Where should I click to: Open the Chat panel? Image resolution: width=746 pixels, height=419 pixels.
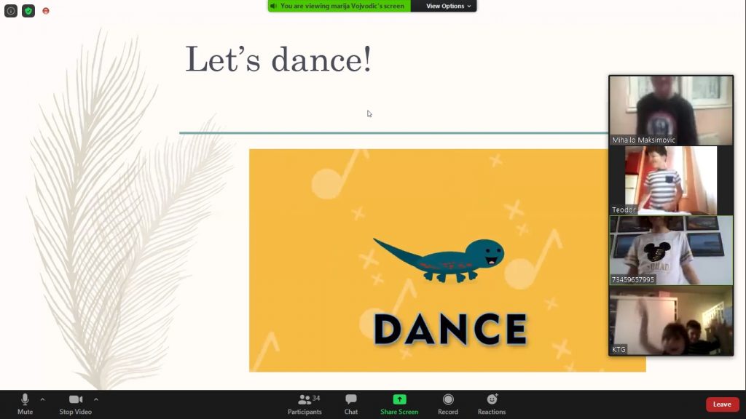[351, 401]
